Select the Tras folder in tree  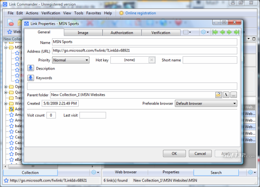click(x=15, y=98)
